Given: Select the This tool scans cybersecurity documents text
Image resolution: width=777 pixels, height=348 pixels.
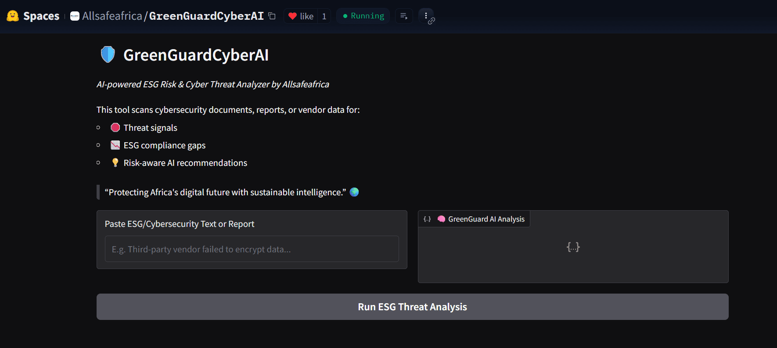Looking at the screenshot, I should pos(228,110).
